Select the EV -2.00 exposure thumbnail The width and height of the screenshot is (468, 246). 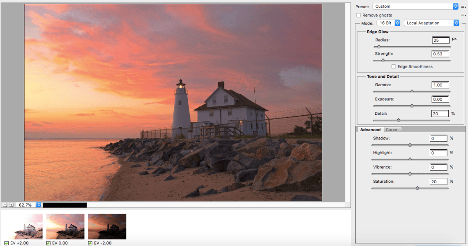(x=107, y=226)
